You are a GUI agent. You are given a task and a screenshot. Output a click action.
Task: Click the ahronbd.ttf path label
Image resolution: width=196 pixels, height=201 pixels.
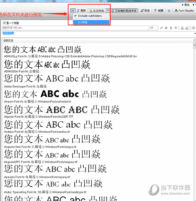[37, 102]
